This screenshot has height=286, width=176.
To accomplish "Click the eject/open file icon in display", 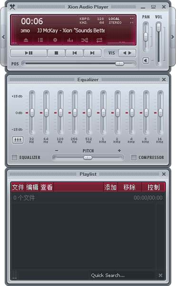I will tap(26, 40).
